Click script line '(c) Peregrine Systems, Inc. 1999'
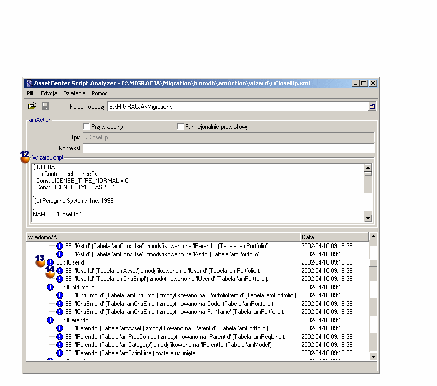The width and height of the screenshot is (437, 386). click(74, 201)
